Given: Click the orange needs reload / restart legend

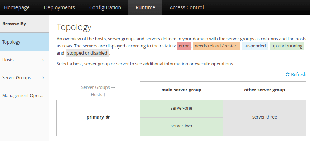Looking at the screenshot, I should tap(216, 46).
